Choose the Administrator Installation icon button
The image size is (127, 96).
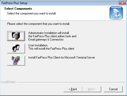(16, 36)
